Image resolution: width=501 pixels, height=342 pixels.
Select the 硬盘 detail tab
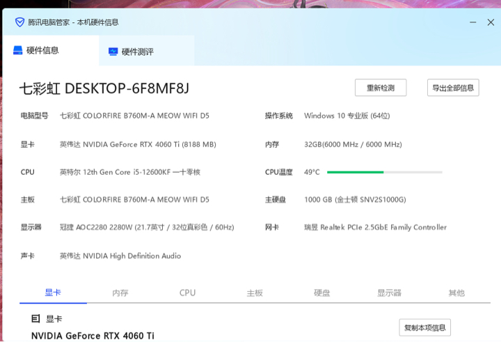click(321, 293)
